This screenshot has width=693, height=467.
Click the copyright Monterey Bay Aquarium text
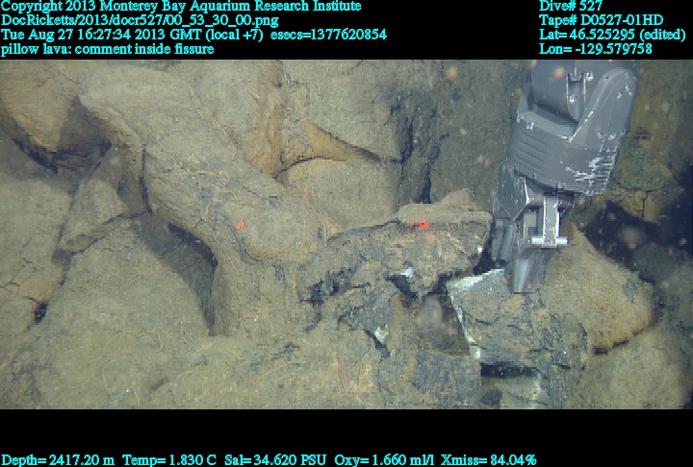click(x=181, y=7)
